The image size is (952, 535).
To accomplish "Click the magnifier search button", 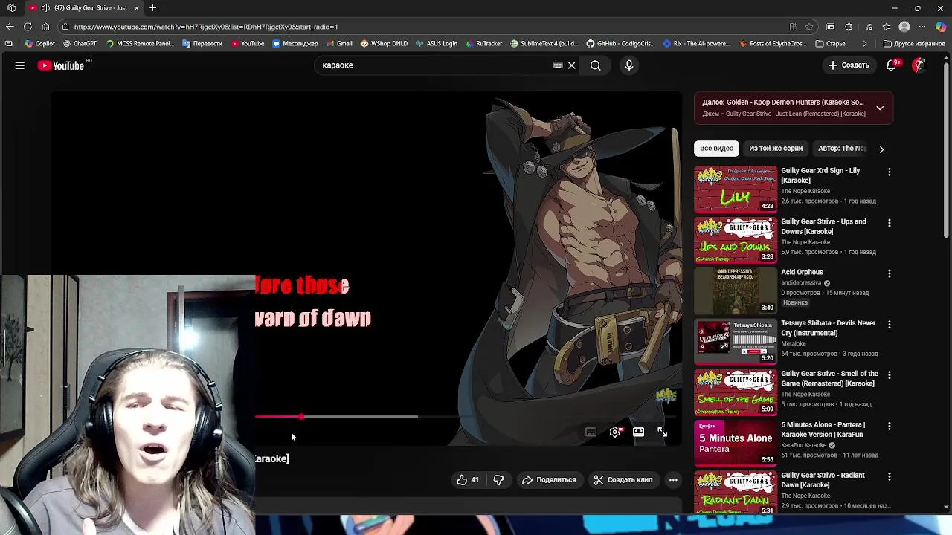I will point(596,65).
